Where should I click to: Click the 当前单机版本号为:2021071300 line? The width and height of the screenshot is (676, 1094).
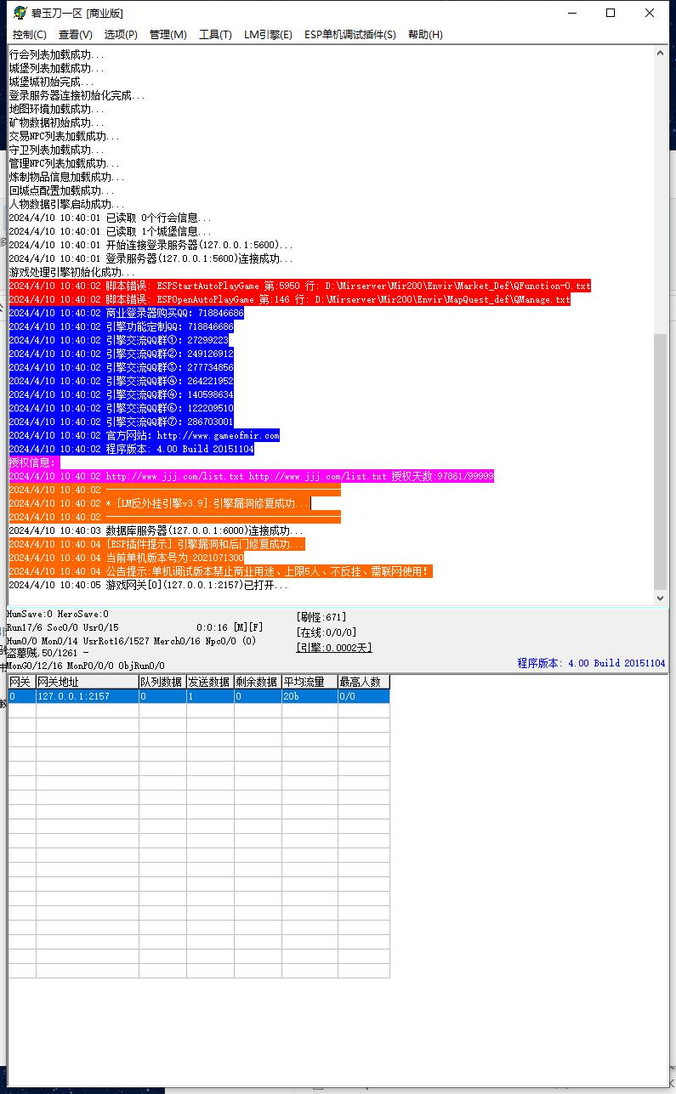126,558
